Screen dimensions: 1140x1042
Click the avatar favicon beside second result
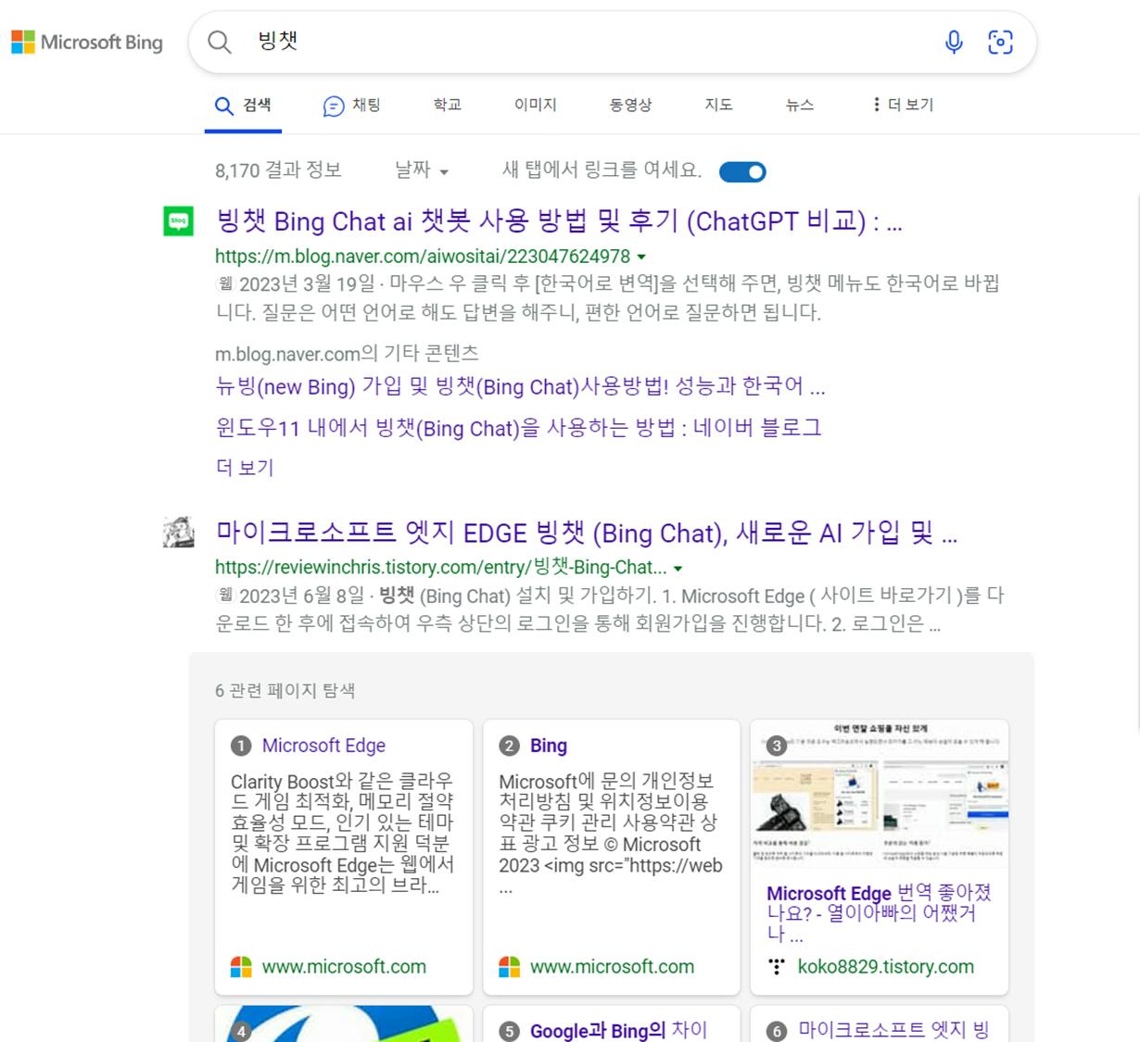[179, 533]
